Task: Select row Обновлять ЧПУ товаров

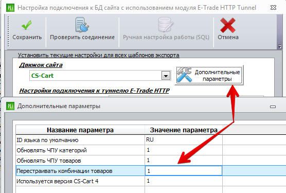Action: click(x=80, y=161)
